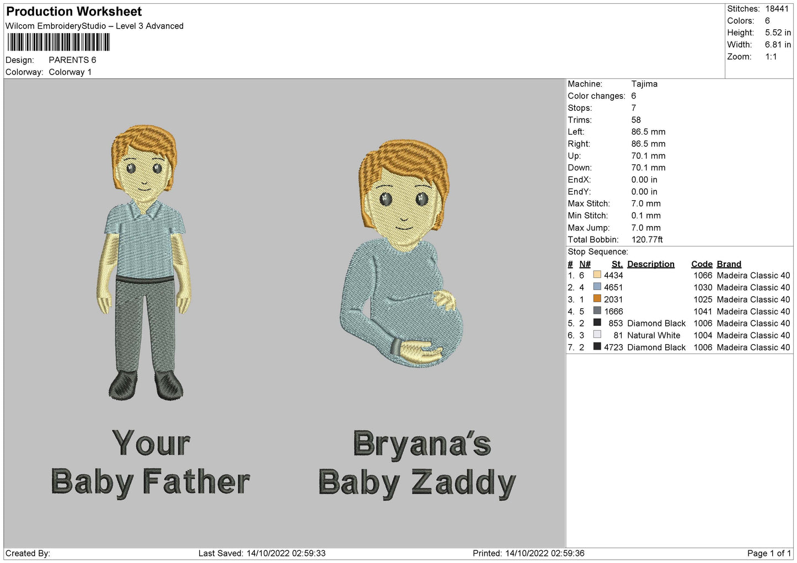
Task: Click the St. column header
Action: (617, 264)
